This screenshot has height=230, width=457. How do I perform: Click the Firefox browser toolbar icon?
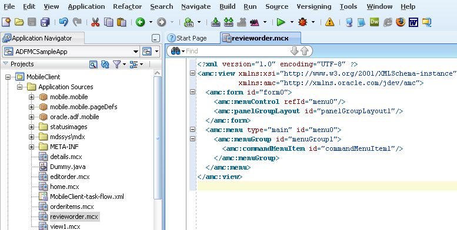pyautogui.click(x=401, y=22)
